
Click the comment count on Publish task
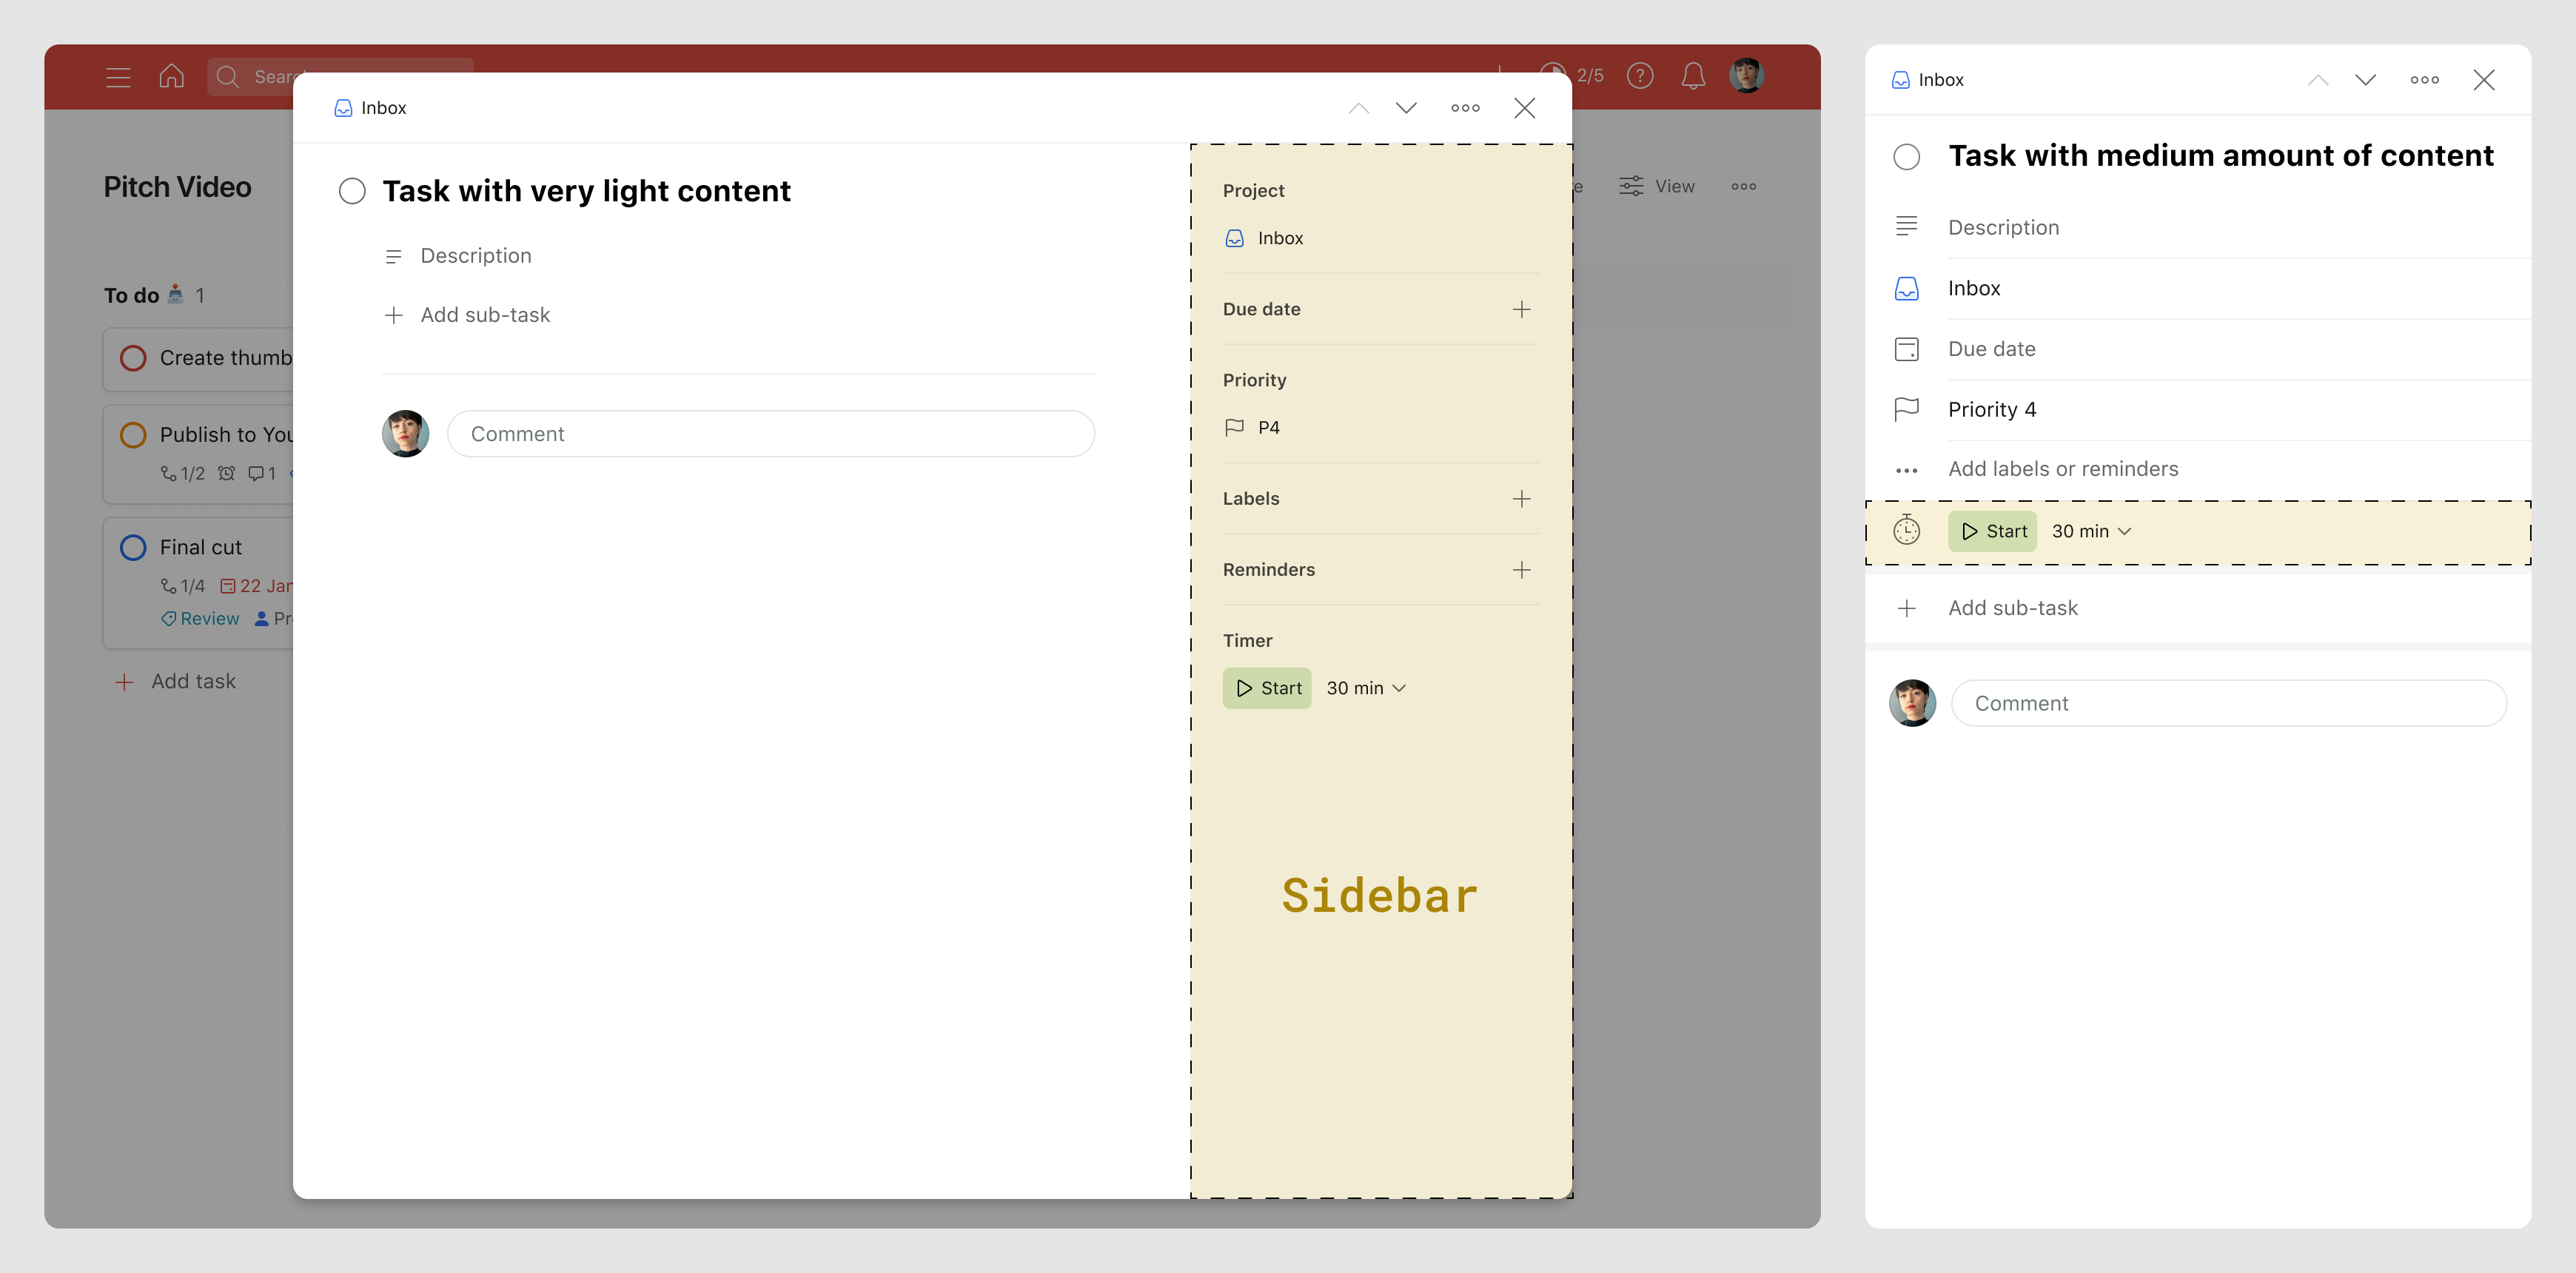(262, 474)
